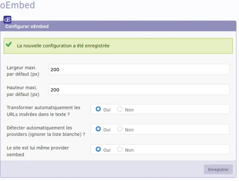This screenshot has height=181, width=239.
Task: Select Oui for transforming URLs automatically
Action: click(98, 109)
